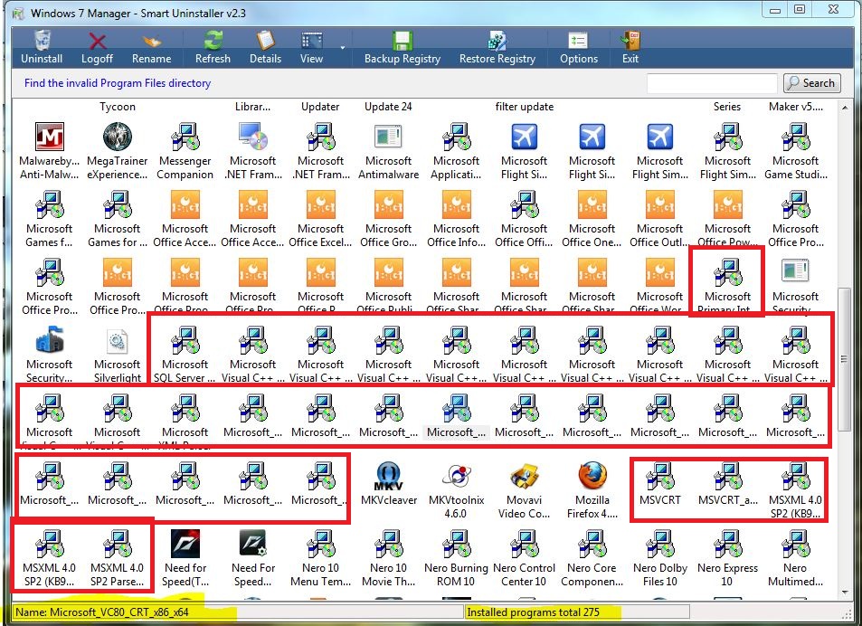
Task: Select the Microsoft Office OneNote icon
Action: point(592,204)
